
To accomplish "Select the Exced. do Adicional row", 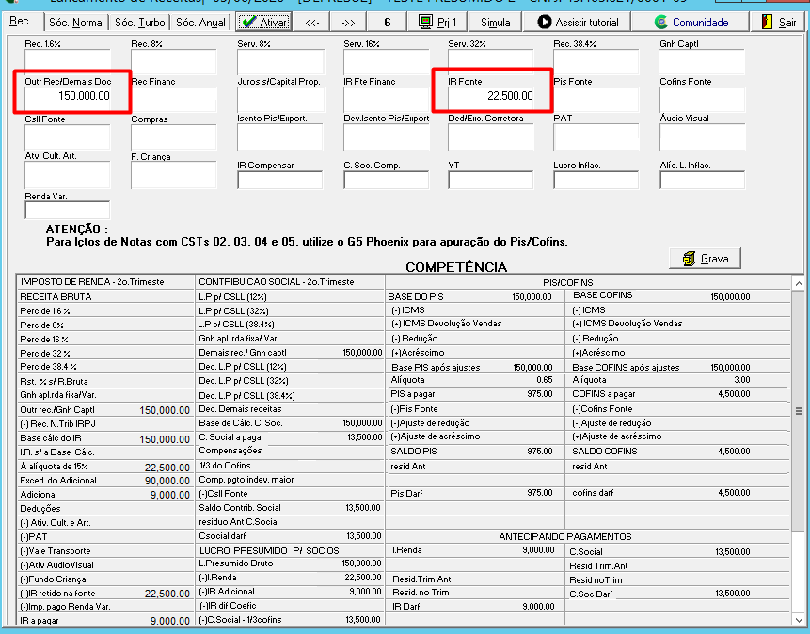I will point(104,480).
